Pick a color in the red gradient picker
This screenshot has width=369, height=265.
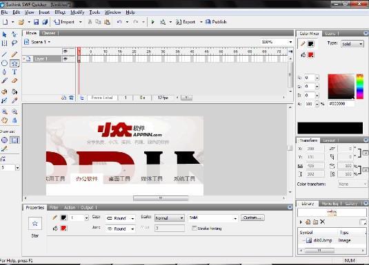(341, 87)
